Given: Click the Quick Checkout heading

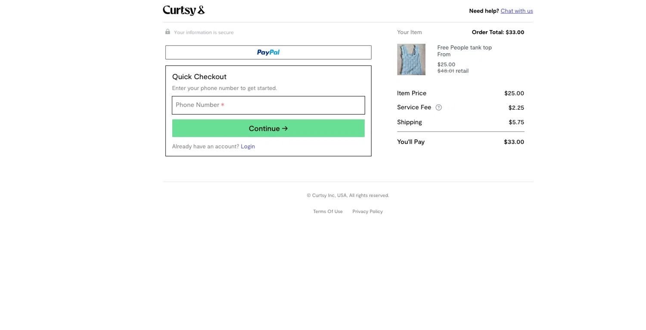Looking at the screenshot, I should point(199,77).
